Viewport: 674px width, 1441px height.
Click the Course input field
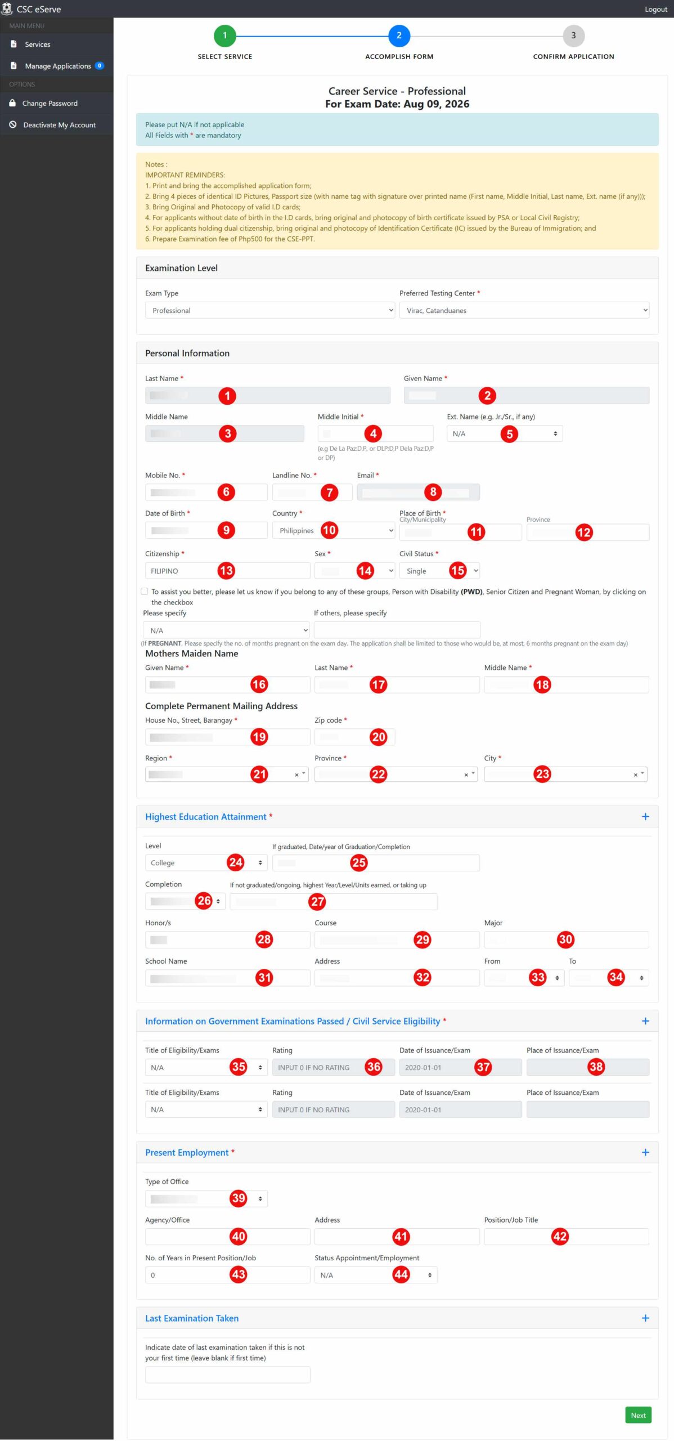[x=397, y=939]
